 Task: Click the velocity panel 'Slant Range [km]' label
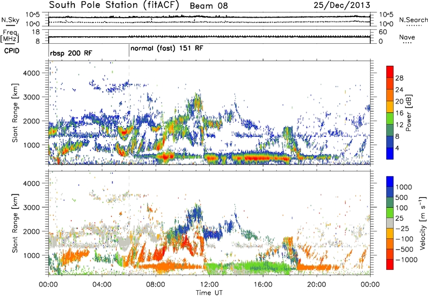point(15,223)
